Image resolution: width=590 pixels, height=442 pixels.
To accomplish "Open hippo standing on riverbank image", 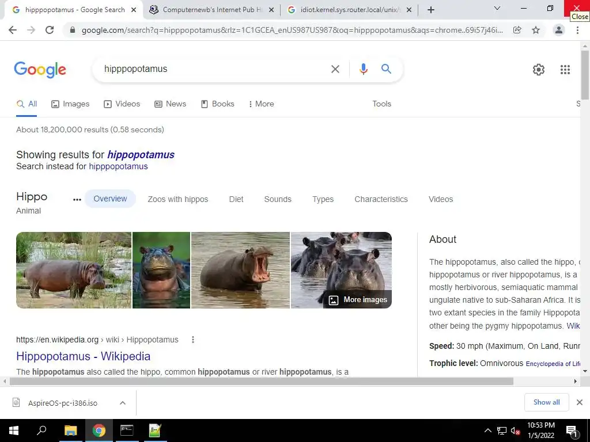I will (74, 270).
